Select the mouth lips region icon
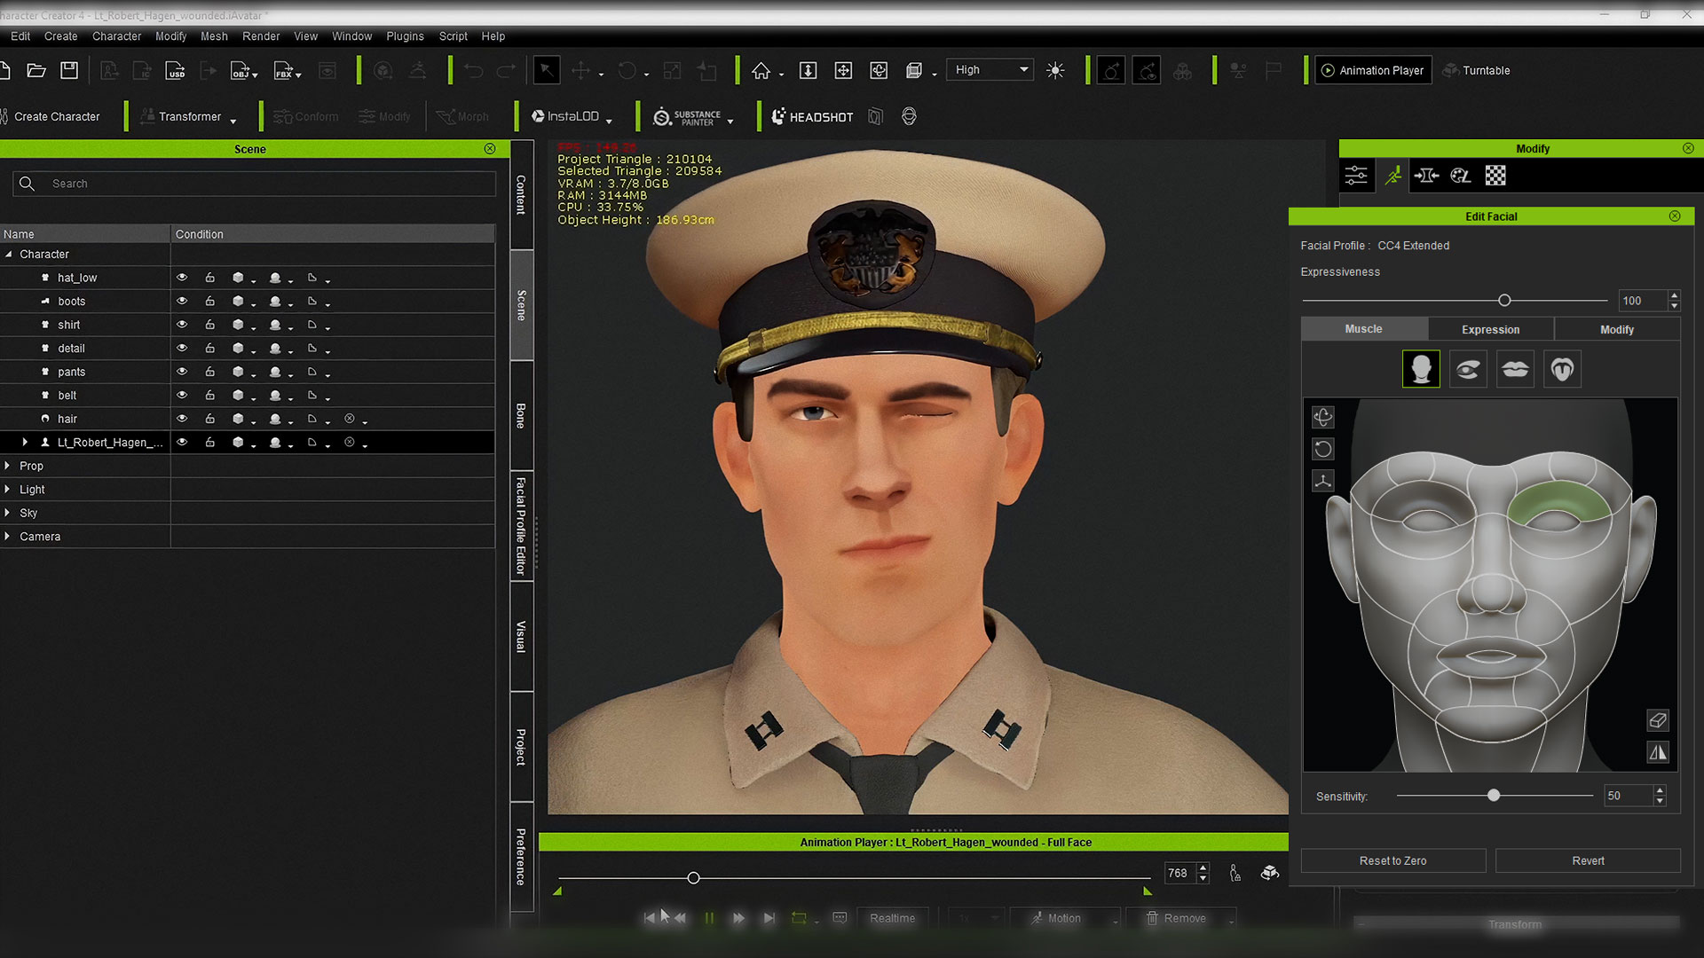Screen dimensions: 1704x958 click(1515, 369)
